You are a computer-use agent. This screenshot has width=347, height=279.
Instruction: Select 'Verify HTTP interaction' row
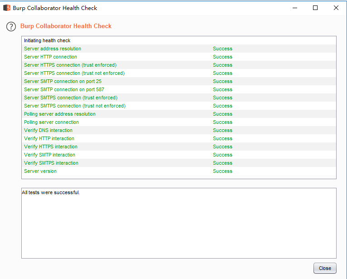pos(179,138)
